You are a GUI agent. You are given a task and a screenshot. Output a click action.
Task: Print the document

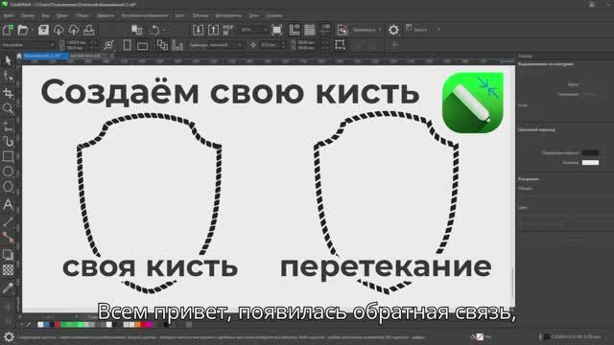(89, 30)
